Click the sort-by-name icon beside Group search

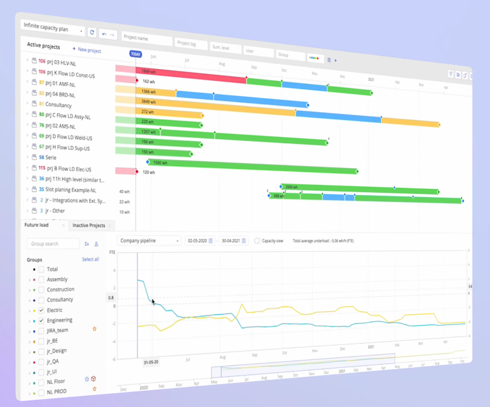click(x=87, y=244)
